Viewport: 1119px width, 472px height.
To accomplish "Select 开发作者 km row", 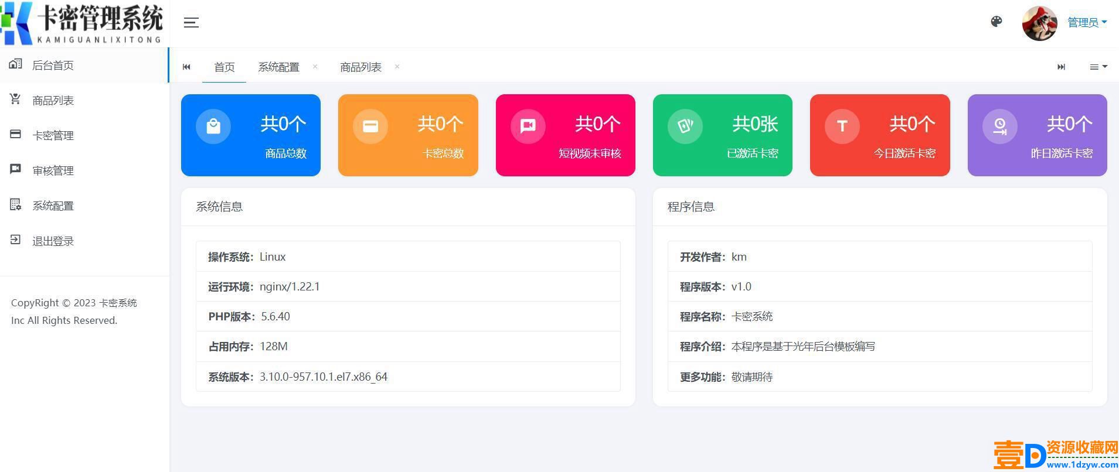I will coord(880,256).
